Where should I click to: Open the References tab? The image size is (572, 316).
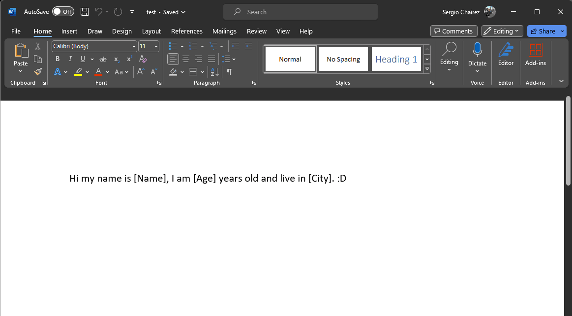click(x=186, y=31)
